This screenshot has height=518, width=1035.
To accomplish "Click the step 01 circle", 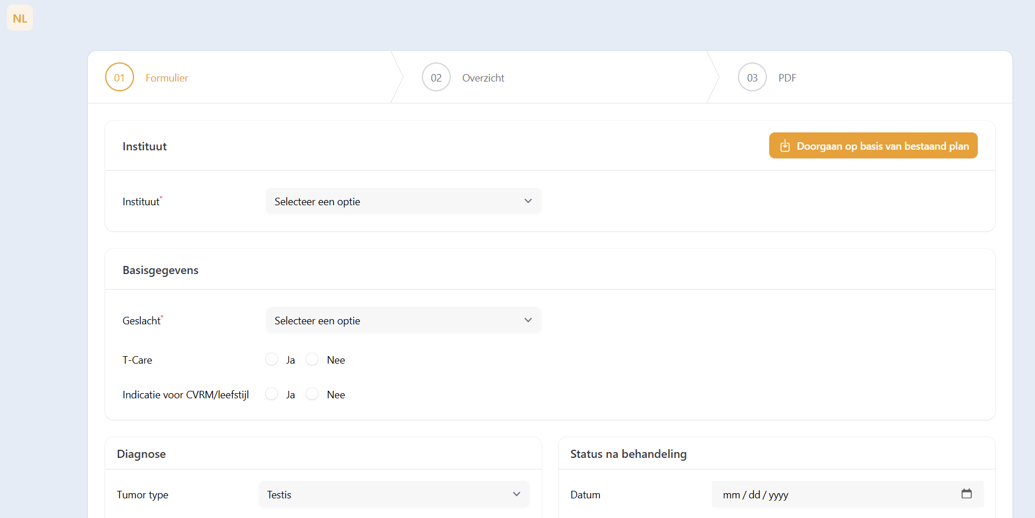I will coord(120,77).
